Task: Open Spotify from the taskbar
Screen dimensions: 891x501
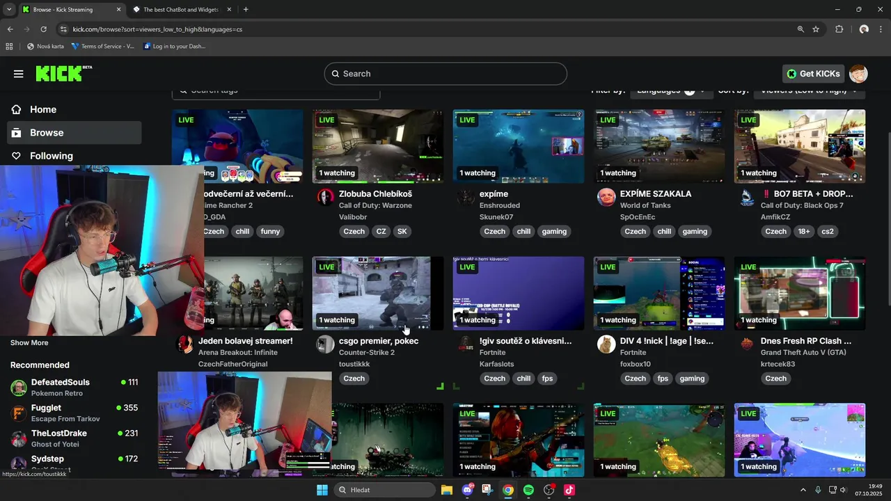Action: [528, 490]
